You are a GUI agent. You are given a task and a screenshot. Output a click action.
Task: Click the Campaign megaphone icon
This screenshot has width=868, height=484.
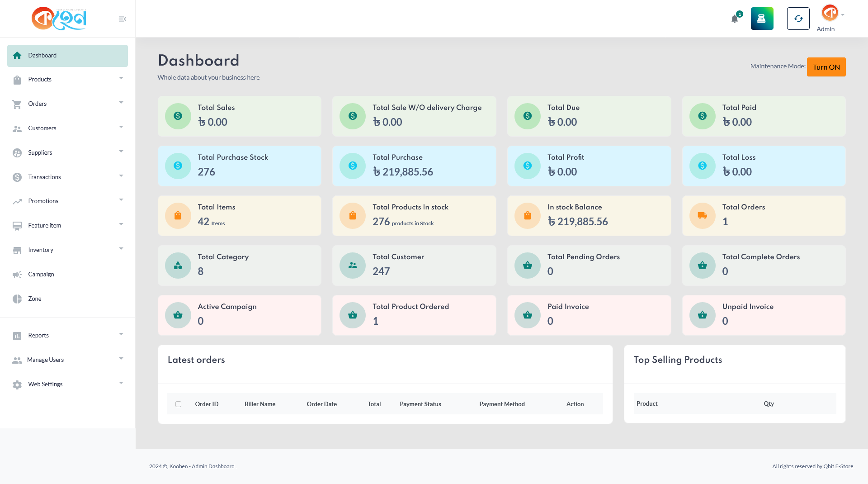[x=17, y=275]
